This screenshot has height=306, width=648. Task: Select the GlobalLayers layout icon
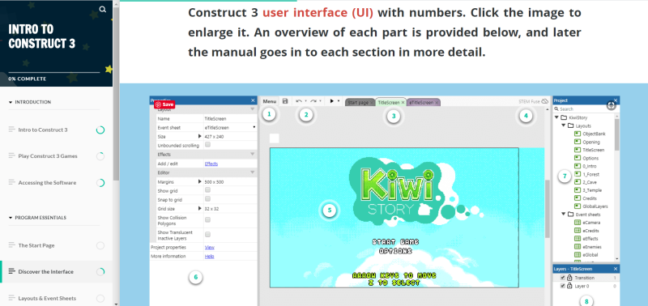(x=578, y=206)
